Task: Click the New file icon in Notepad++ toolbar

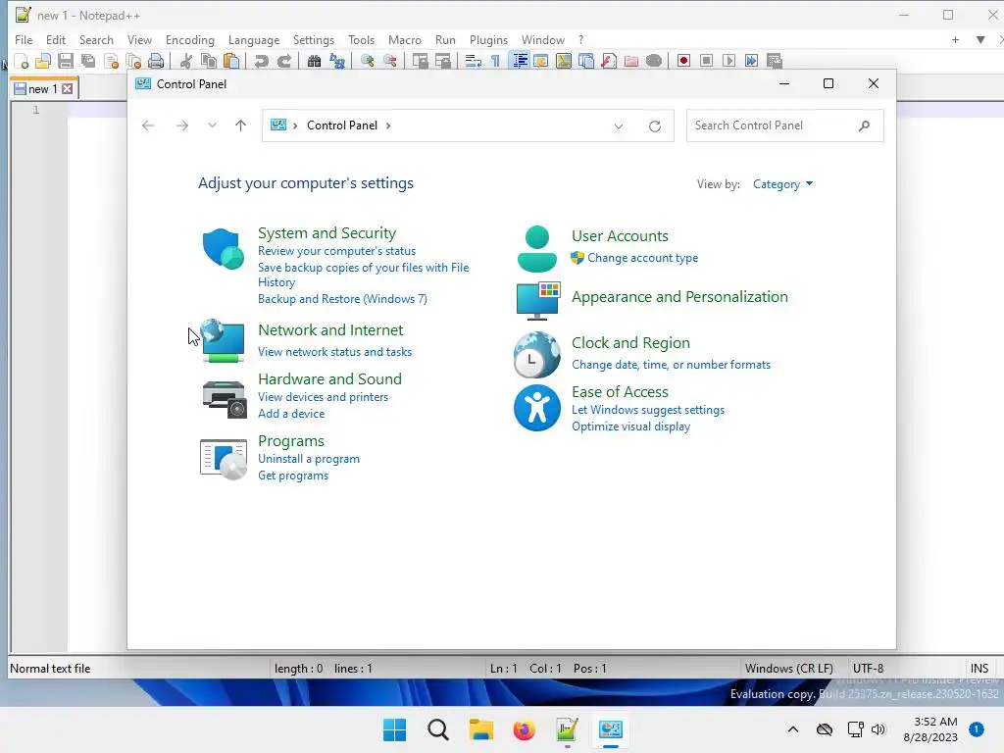Action: coord(22,61)
